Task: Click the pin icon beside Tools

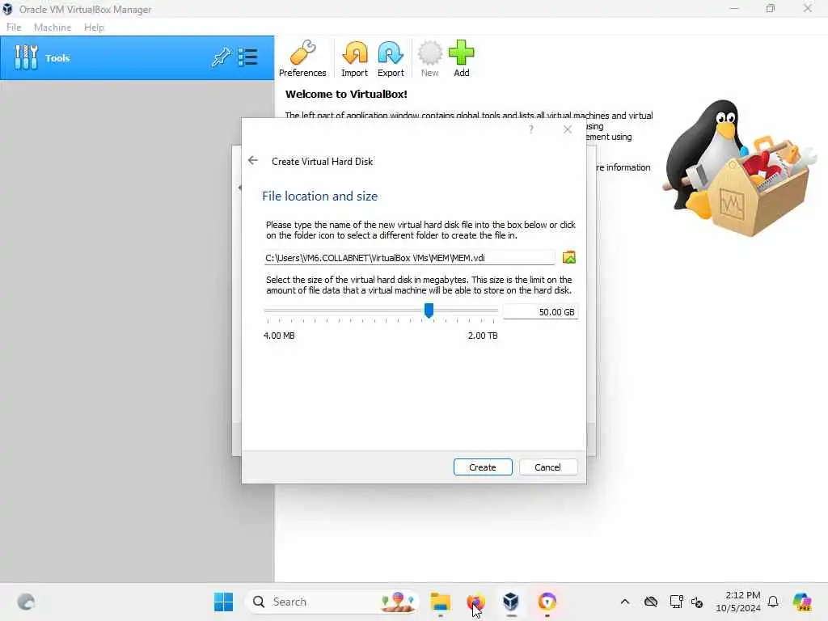Action: pyautogui.click(x=221, y=57)
